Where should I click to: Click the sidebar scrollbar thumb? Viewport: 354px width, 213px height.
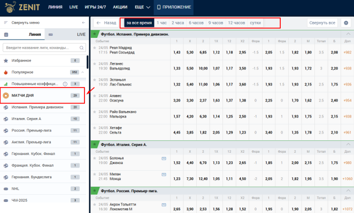coord(87,62)
